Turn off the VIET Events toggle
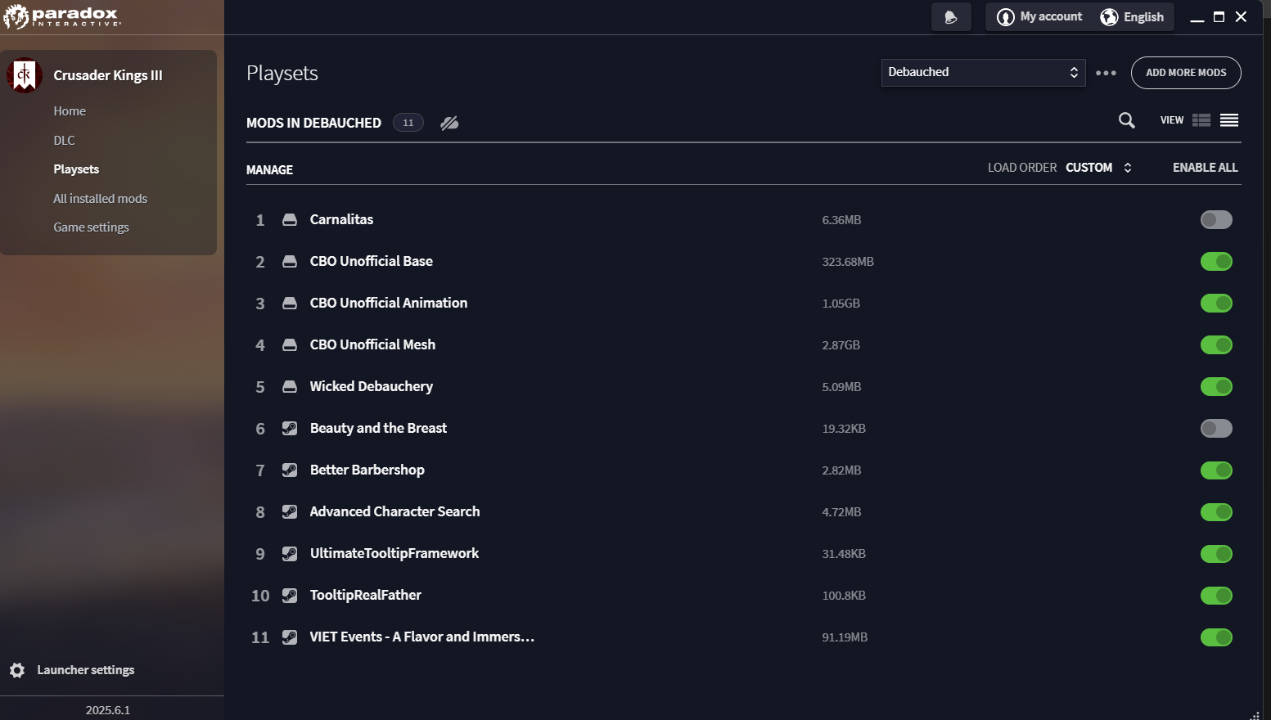 pos(1216,637)
